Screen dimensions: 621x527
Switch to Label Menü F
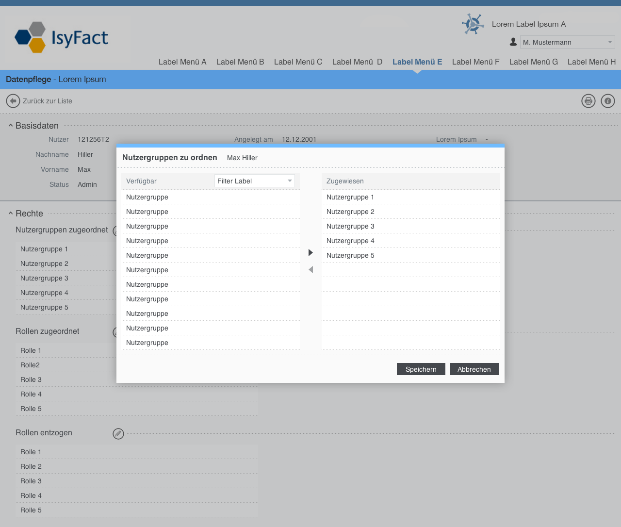point(475,62)
